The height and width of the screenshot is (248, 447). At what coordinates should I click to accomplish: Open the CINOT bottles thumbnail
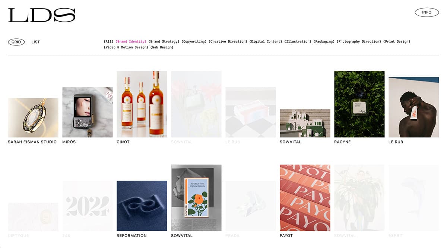click(142, 104)
